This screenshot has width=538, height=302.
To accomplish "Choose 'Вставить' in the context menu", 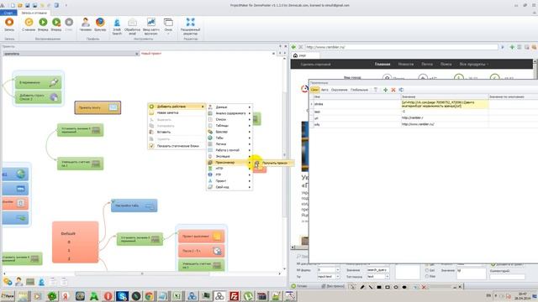I will tap(177, 132).
